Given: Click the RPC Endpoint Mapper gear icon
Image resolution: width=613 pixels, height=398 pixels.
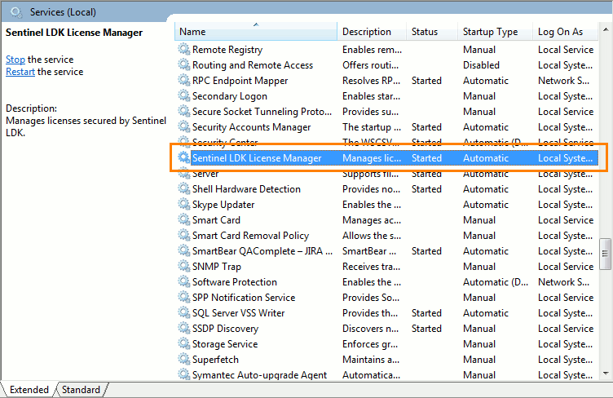Looking at the screenshot, I should pyautogui.click(x=184, y=81).
